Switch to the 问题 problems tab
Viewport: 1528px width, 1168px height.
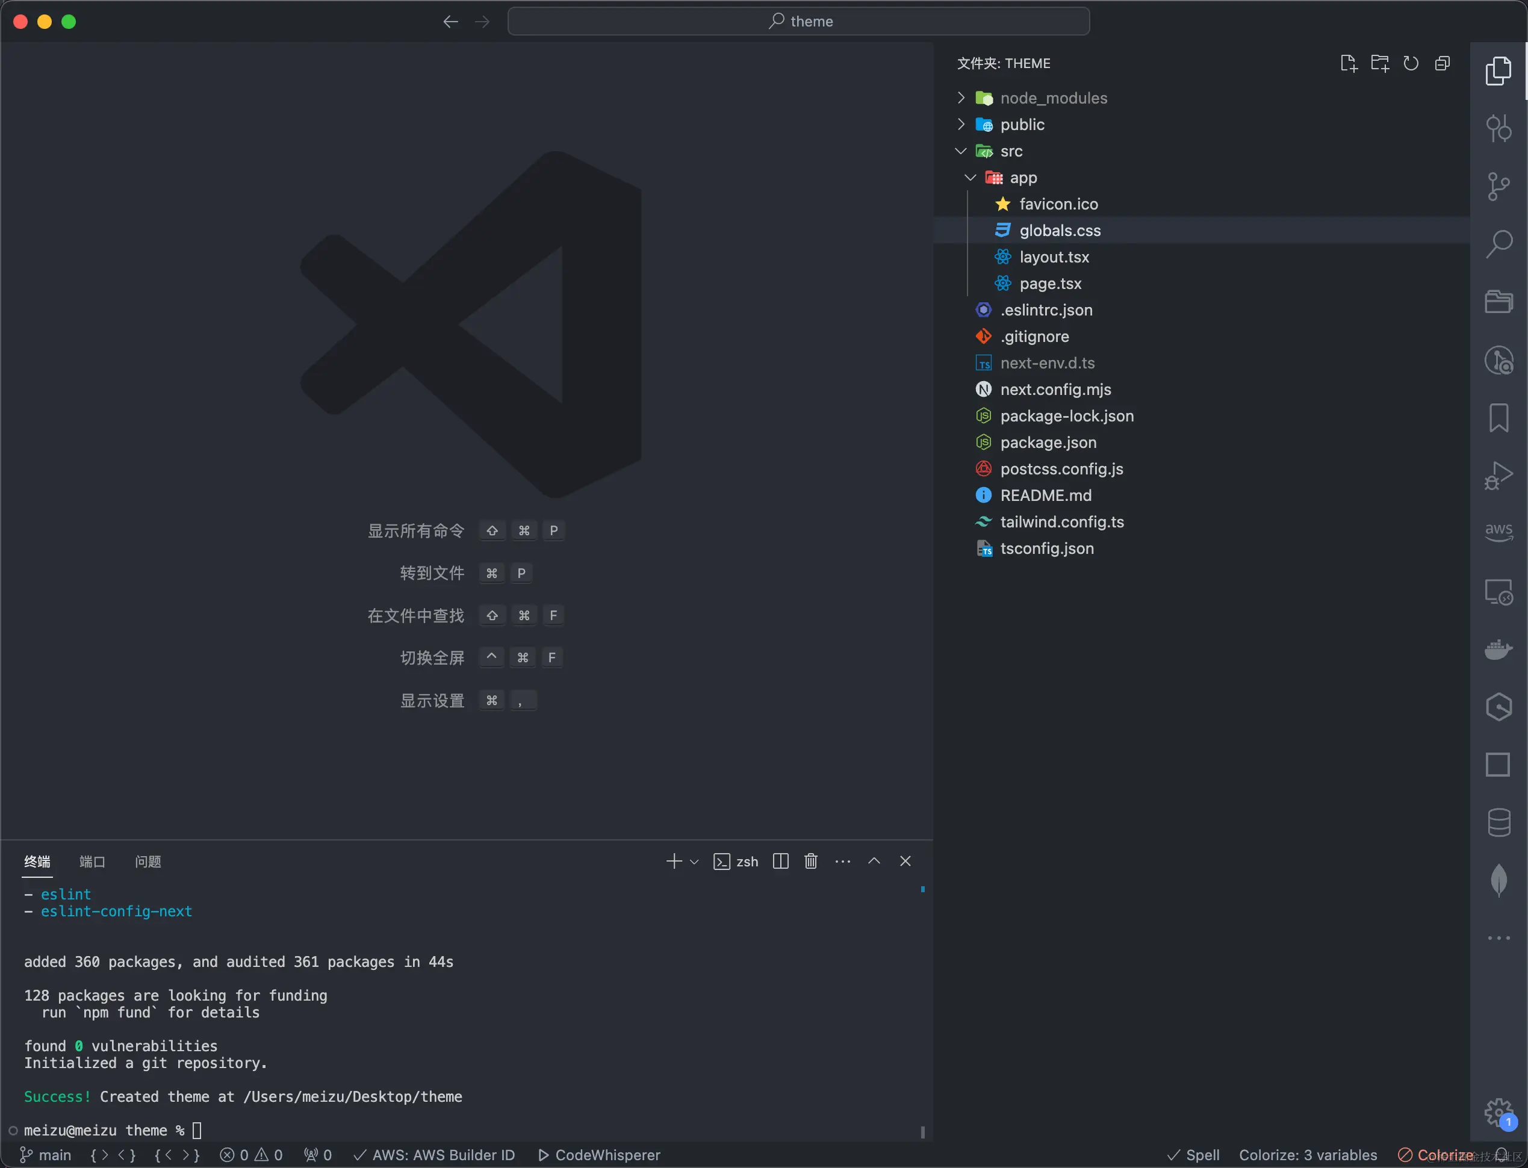[x=148, y=862]
